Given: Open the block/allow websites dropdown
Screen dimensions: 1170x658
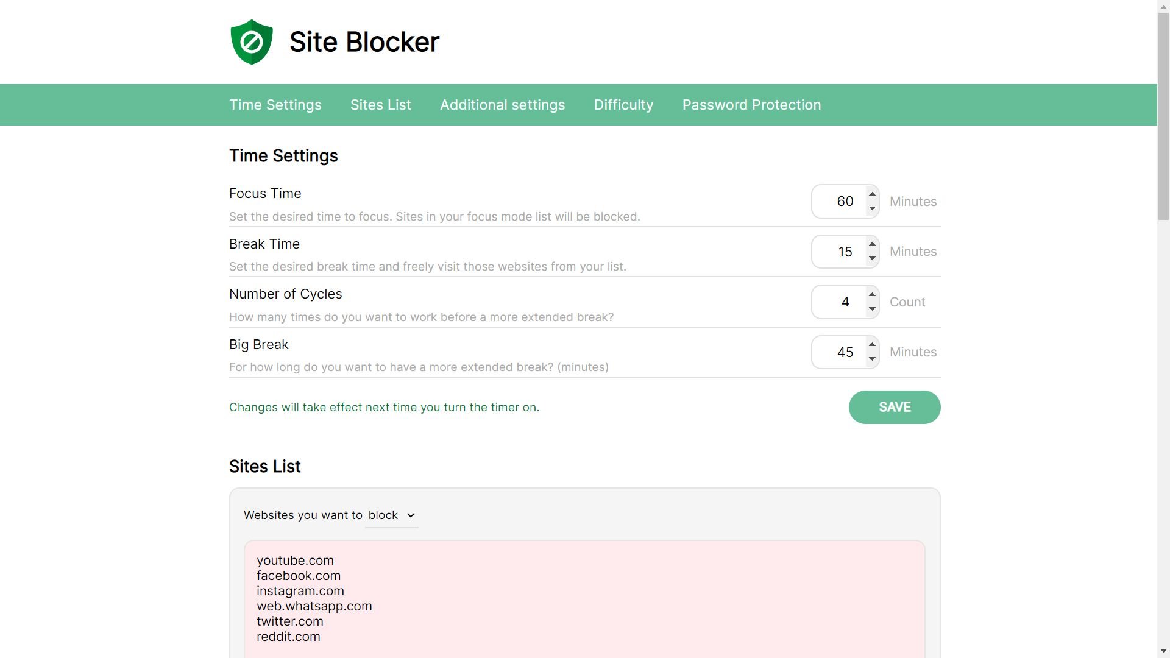Looking at the screenshot, I should coord(391,515).
